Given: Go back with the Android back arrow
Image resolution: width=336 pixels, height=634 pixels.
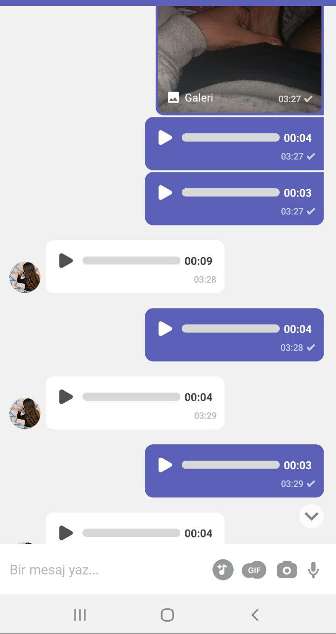Looking at the screenshot, I should [255, 615].
